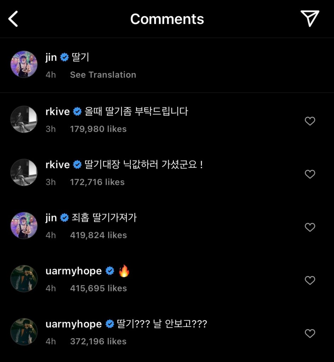The image size is (334, 362).
Task: View the 415,695 likes list
Action: click(x=98, y=288)
